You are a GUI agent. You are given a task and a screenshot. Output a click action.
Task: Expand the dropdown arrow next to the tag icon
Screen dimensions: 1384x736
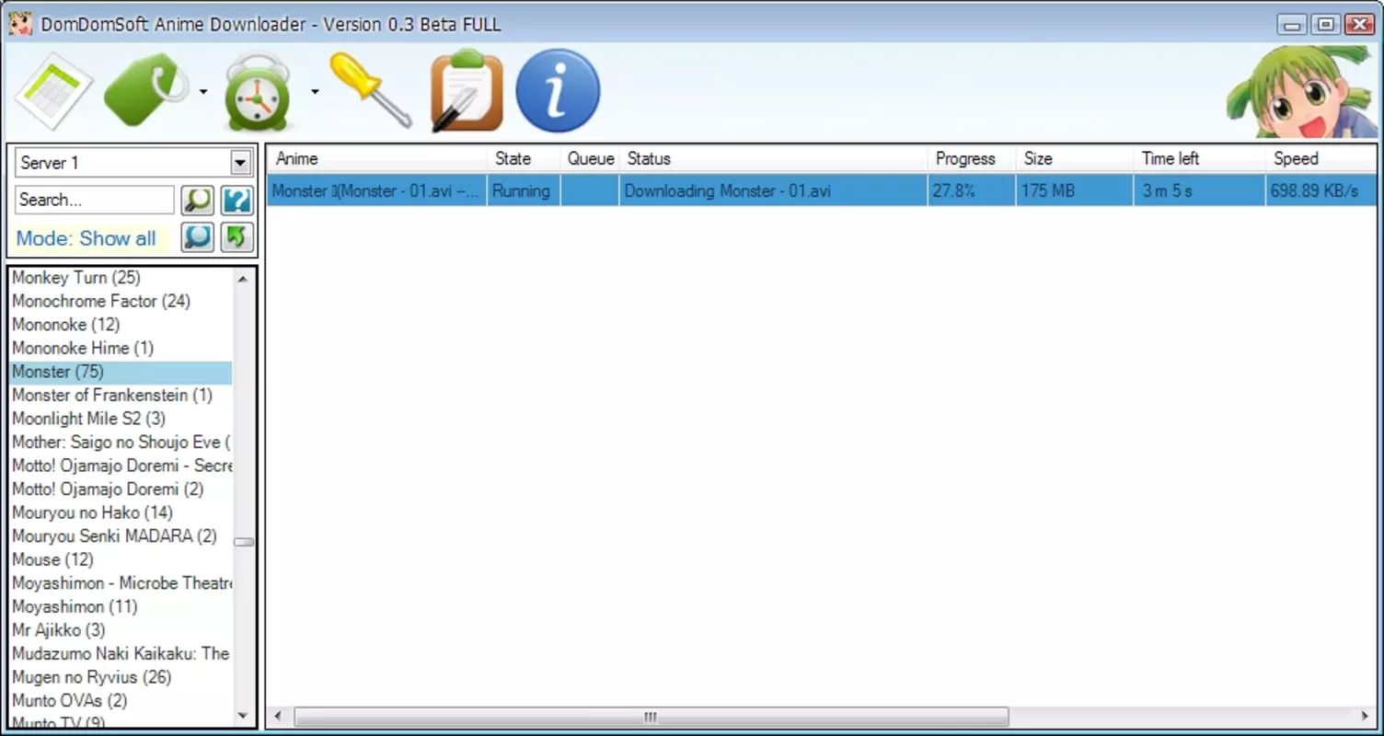202,91
